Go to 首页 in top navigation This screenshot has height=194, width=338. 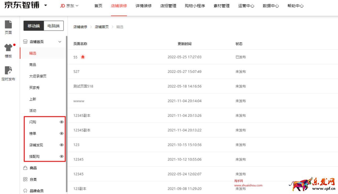[x=98, y=6]
